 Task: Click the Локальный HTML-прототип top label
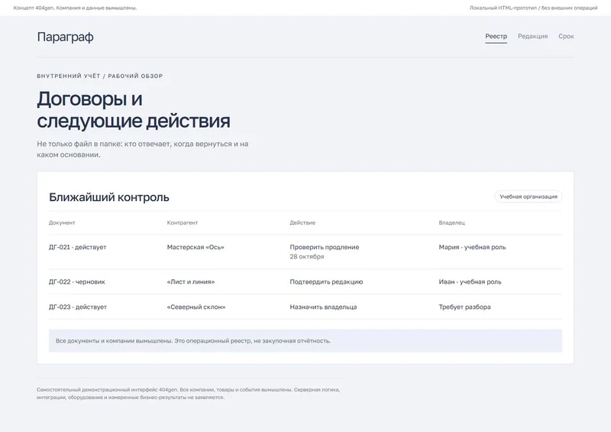[533, 8]
